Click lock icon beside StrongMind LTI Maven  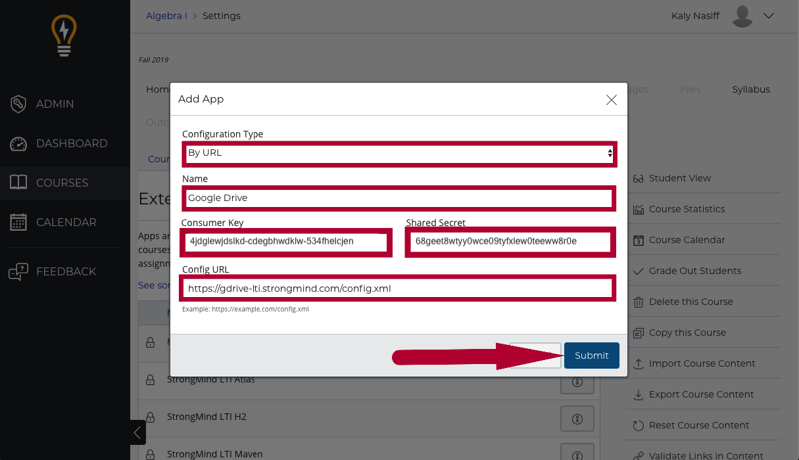point(150,454)
